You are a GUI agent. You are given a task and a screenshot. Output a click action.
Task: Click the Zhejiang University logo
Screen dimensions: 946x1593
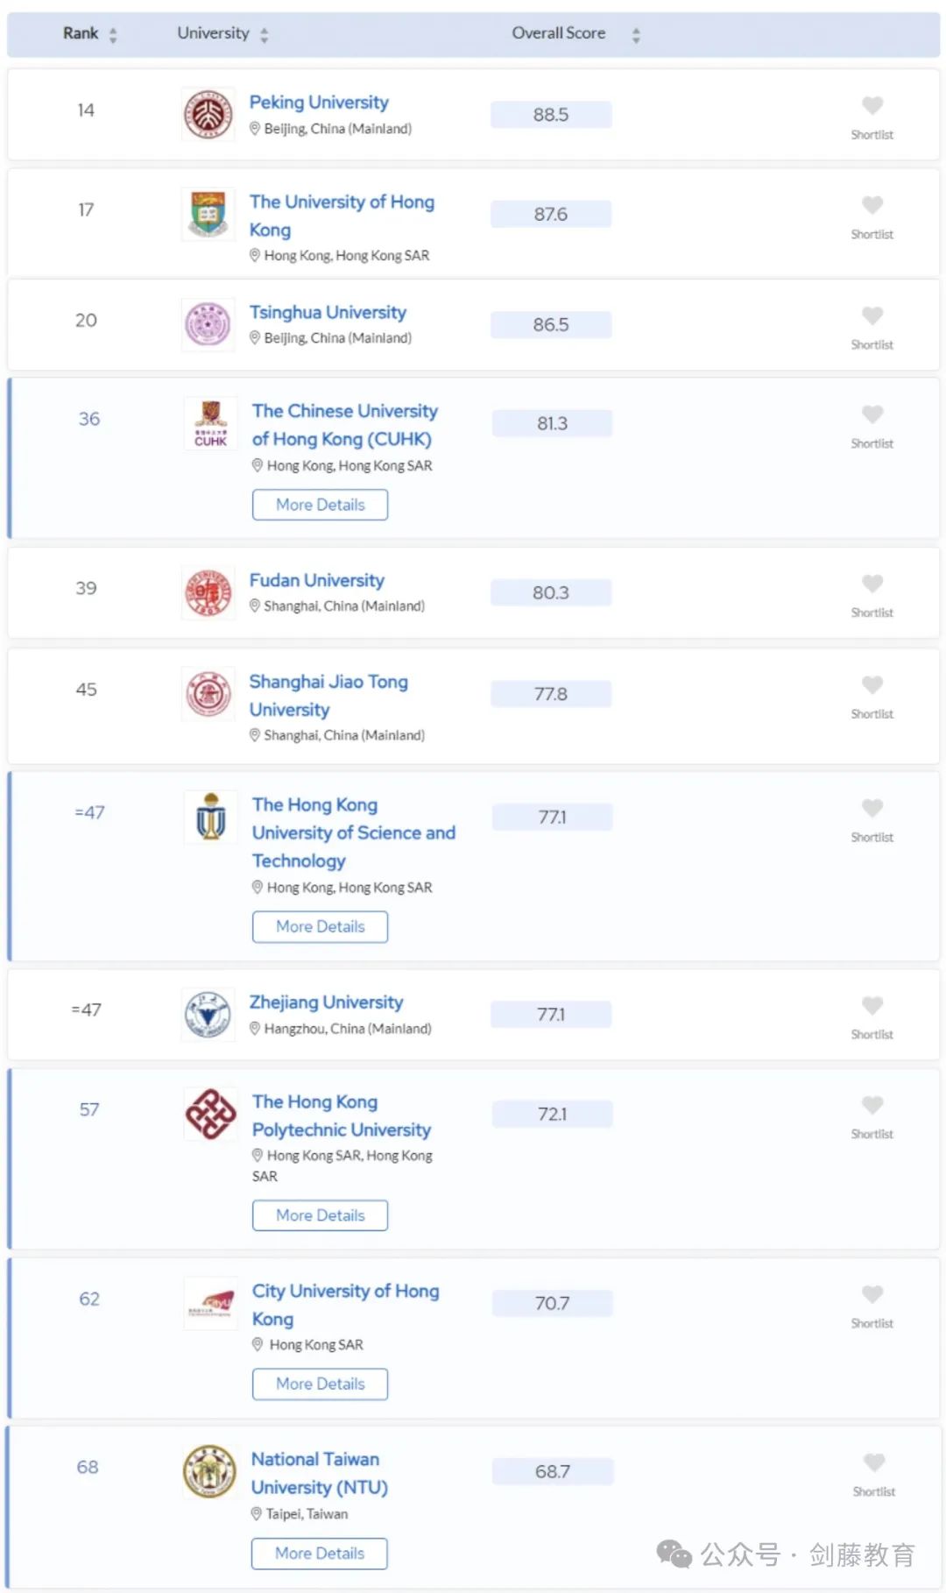208,1015
